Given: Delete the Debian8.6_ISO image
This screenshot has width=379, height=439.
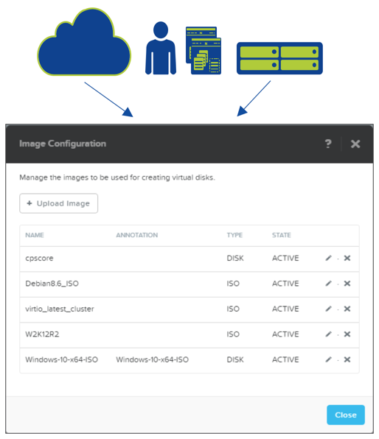Looking at the screenshot, I should point(347,284).
